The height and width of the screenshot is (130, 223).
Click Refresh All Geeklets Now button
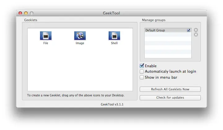[x=170, y=89]
